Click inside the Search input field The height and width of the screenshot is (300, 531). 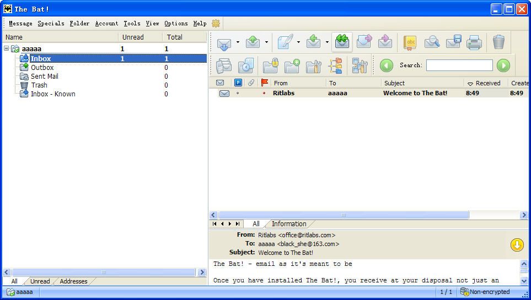459,66
